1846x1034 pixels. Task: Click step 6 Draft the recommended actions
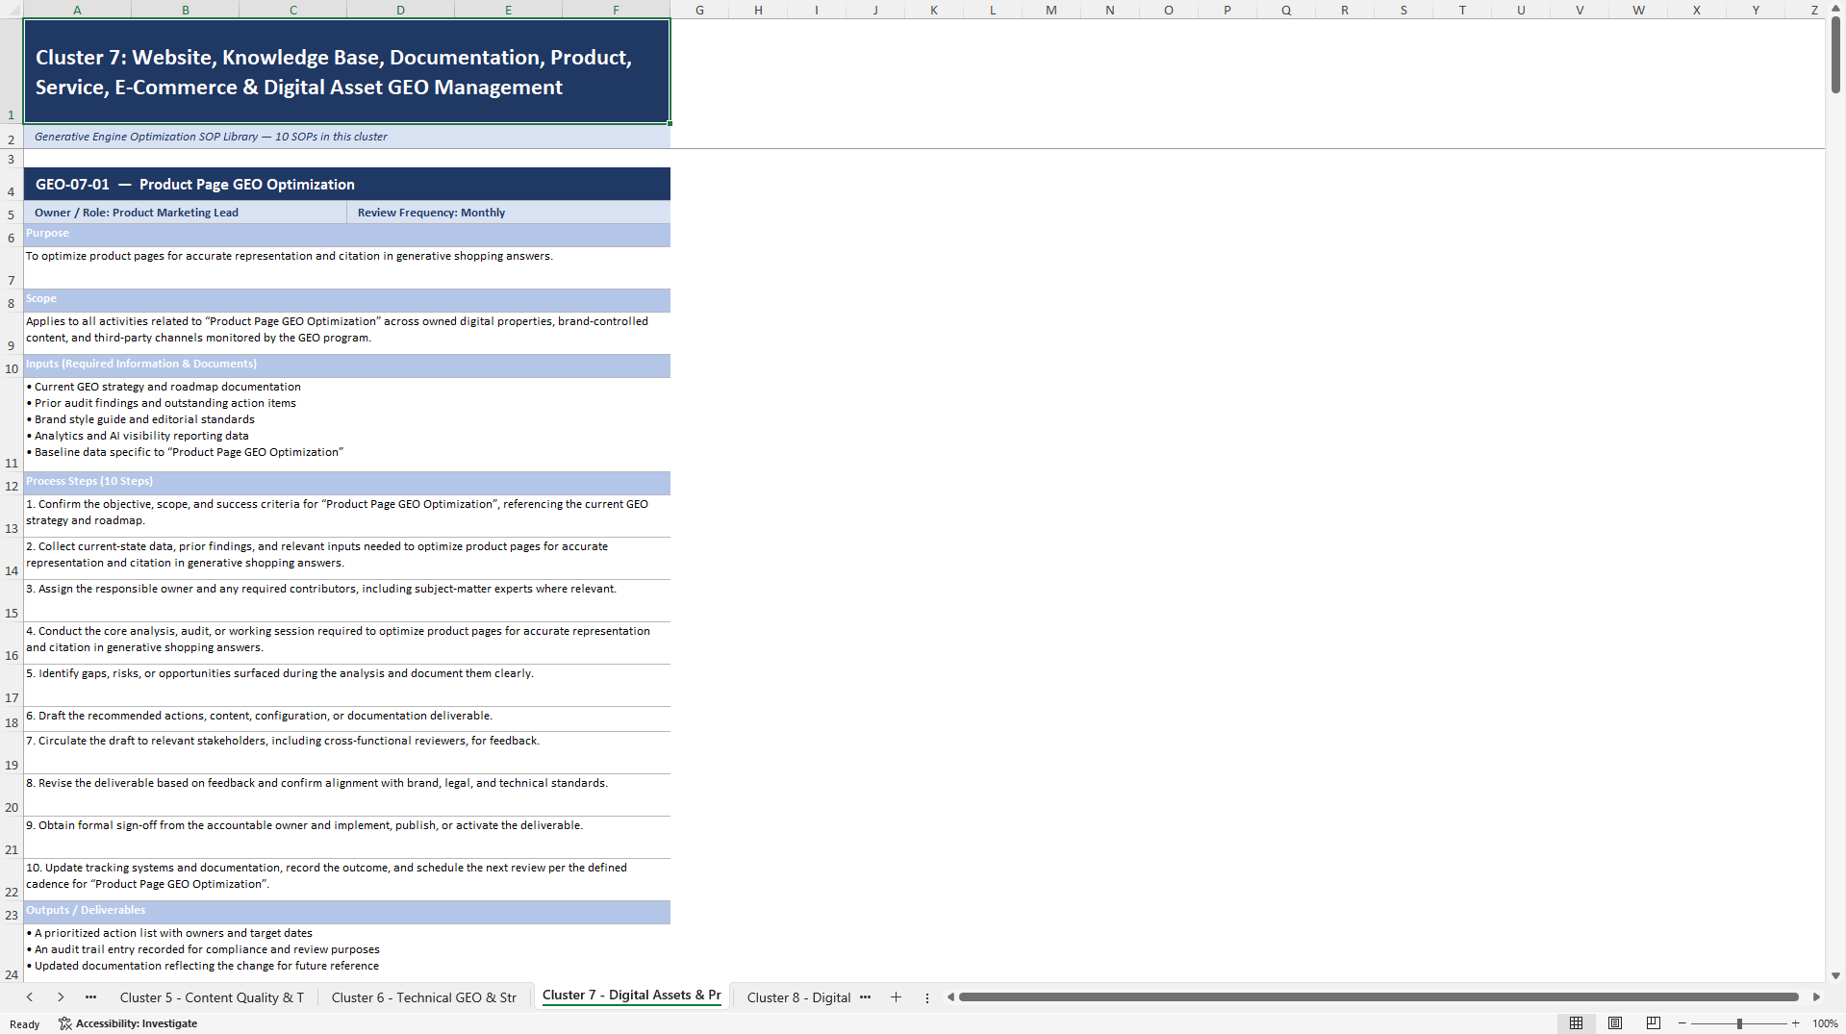(346, 719)
